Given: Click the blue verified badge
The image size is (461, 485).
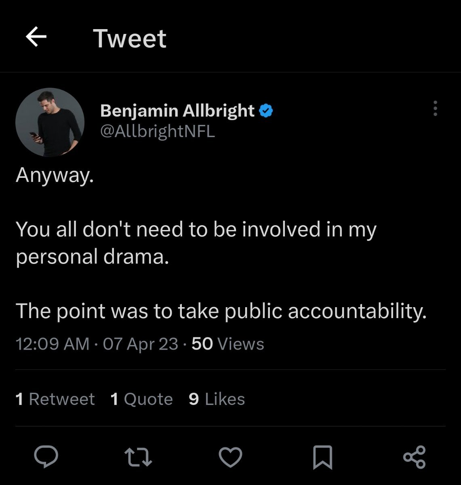Looking at the screenshot, I should pyautogui.click(x=266, y=110).
